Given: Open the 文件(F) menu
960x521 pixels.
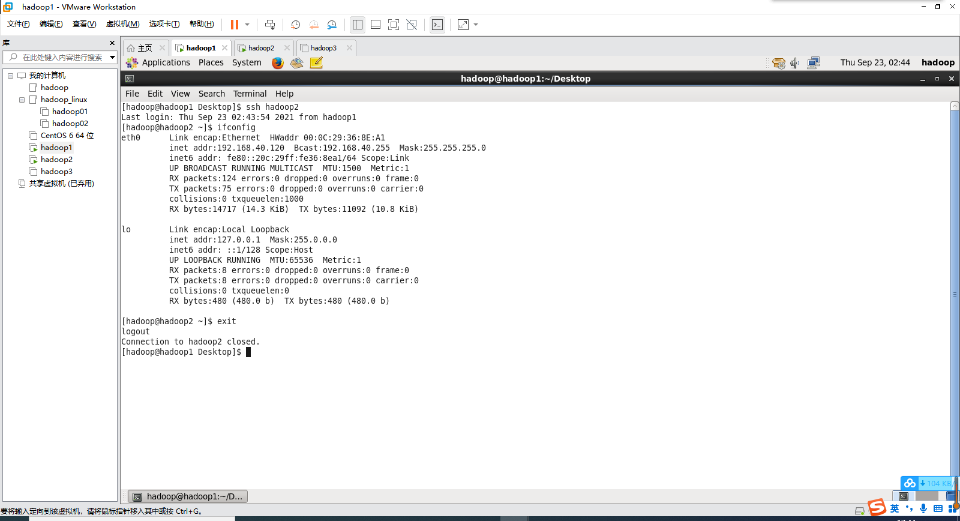Looking at the screenshot, I should pyautogui.click(x=19, y=24).
